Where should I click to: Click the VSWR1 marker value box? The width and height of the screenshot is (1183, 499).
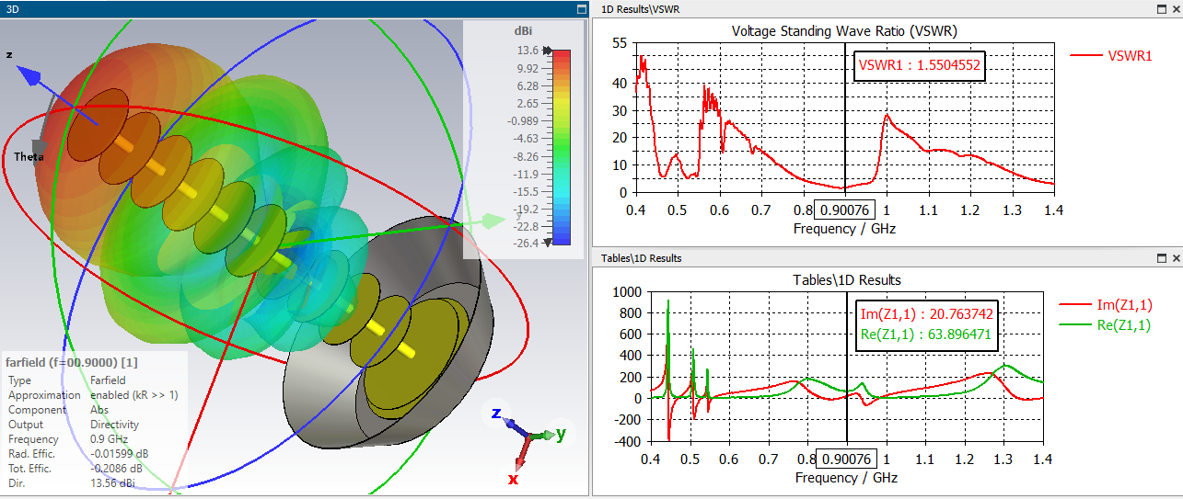(919, 65)
